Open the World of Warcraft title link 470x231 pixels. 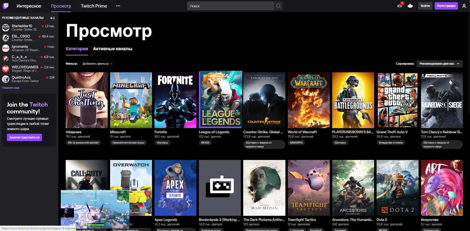click(302, 132)
